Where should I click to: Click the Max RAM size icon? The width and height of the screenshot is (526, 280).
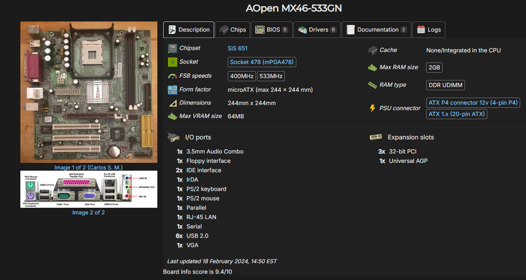click(373, 67)
